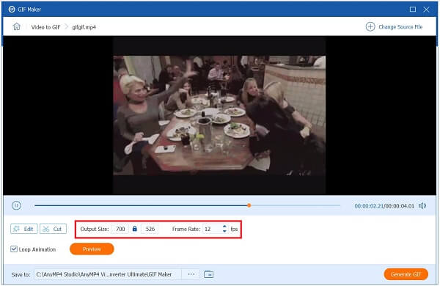This screenshot has height=286, width=440.
Task: Seek to a point on the progress track
Action: pos(187,205)
